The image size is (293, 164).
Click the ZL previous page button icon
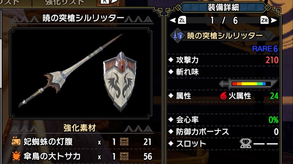point(182,20)
